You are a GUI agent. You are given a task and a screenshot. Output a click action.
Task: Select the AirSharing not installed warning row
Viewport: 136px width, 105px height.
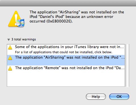(66, 60)
